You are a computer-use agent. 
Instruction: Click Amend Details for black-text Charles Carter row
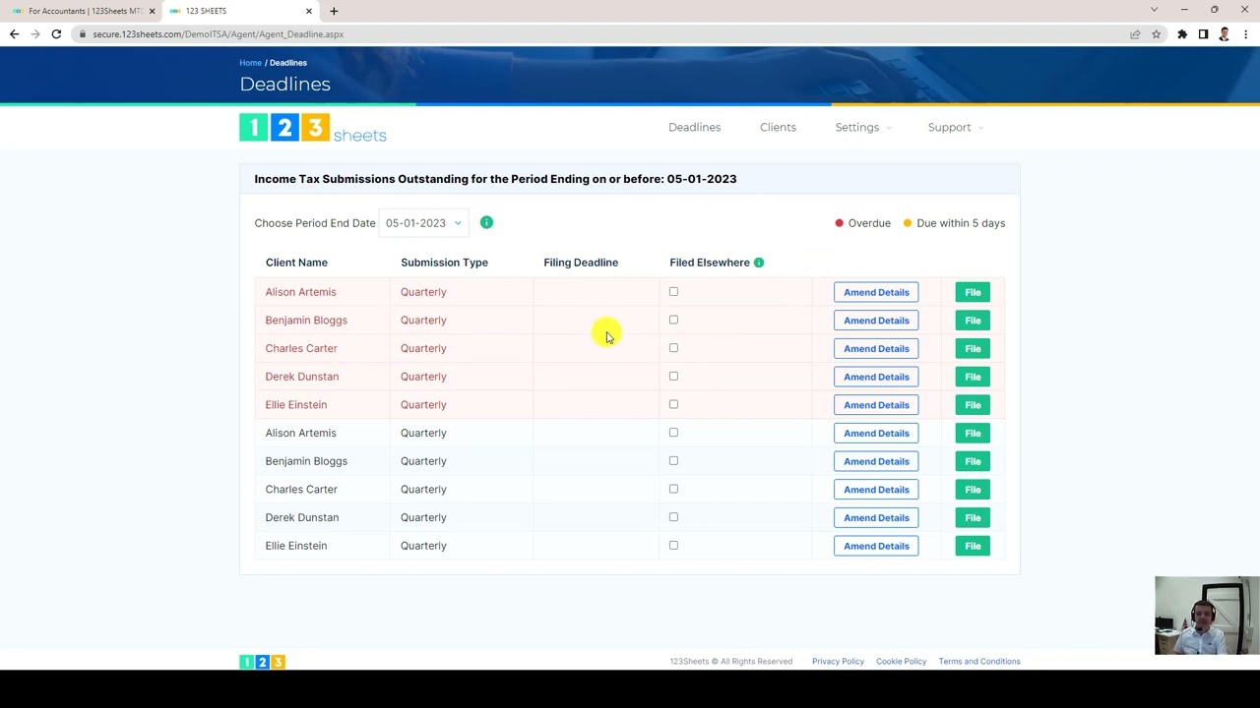coord(876,490)
